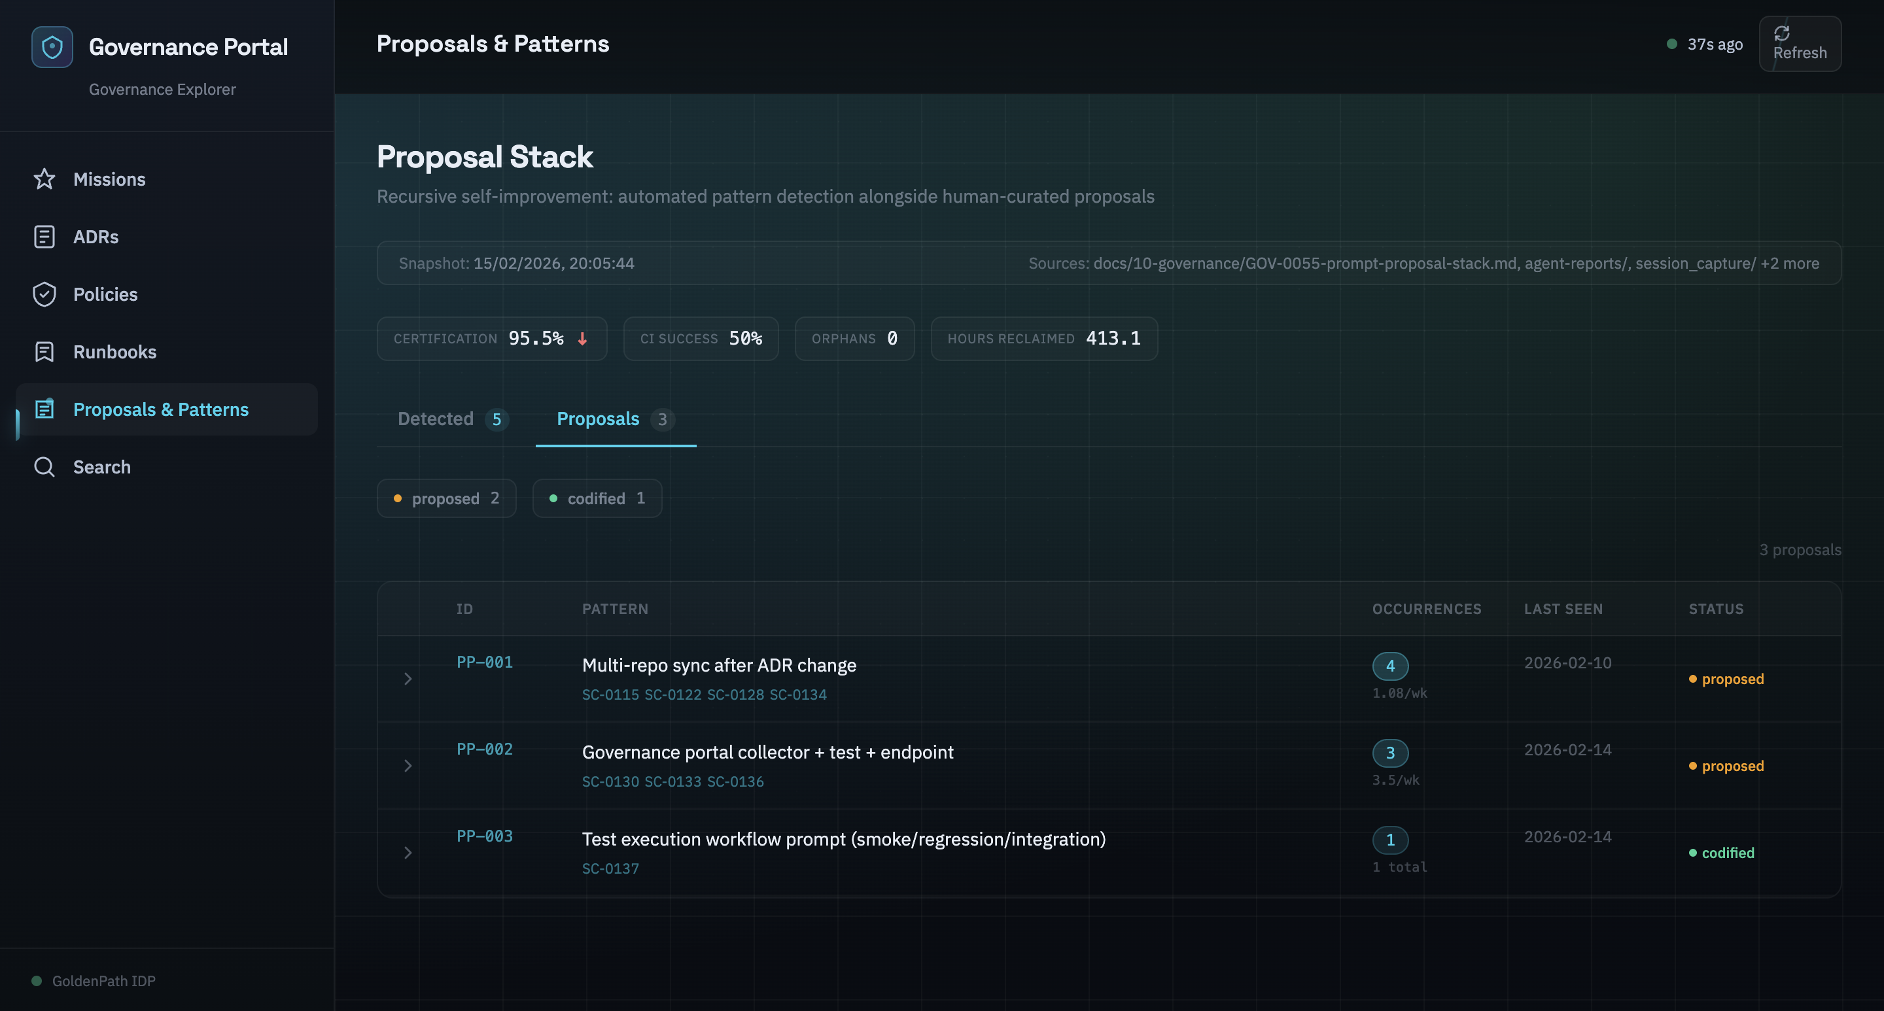
Task: Click the Hours Reclaimed metric card
Action: tap(1043, 339)
